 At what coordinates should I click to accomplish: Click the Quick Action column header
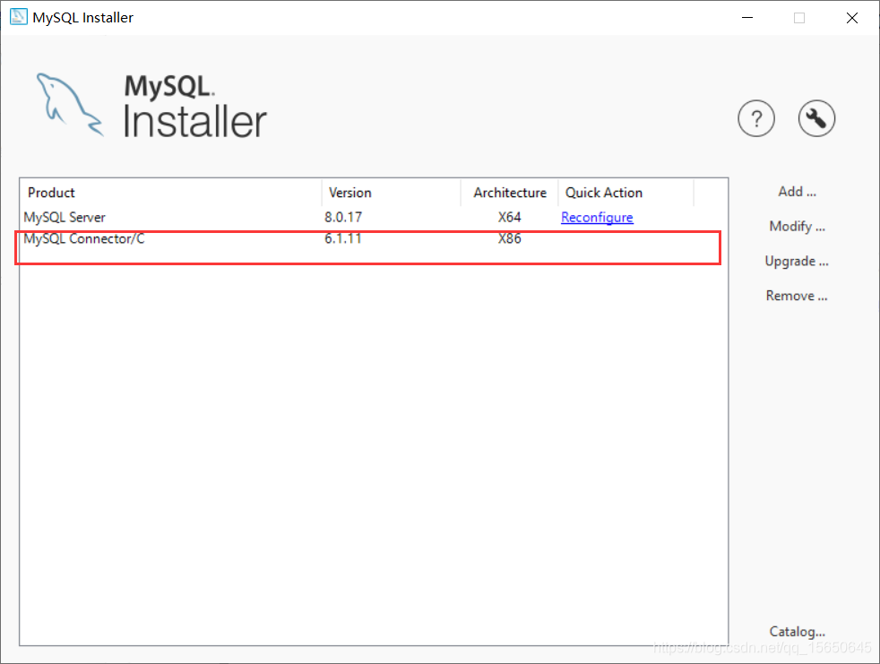[625, 193]
